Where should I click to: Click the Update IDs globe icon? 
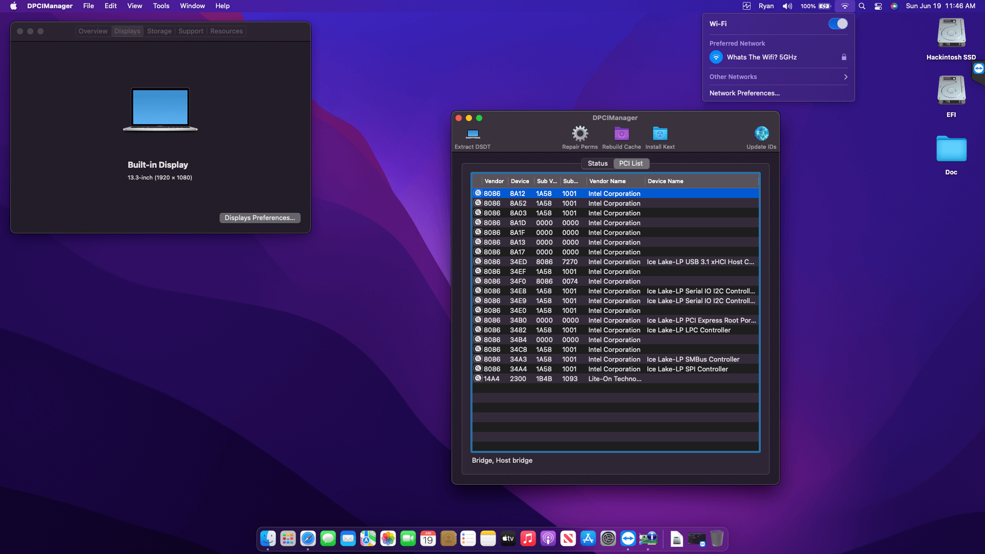click(761, 134)
